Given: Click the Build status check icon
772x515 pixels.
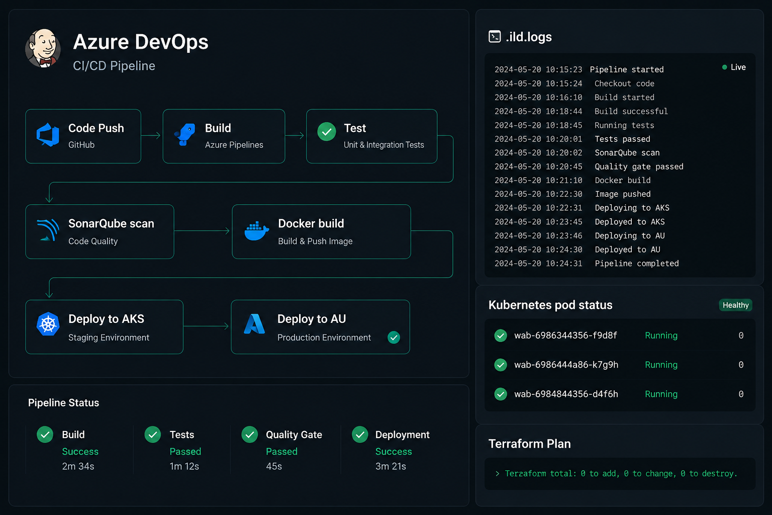Looking at the screenshot, I should [x=45, y=435].
